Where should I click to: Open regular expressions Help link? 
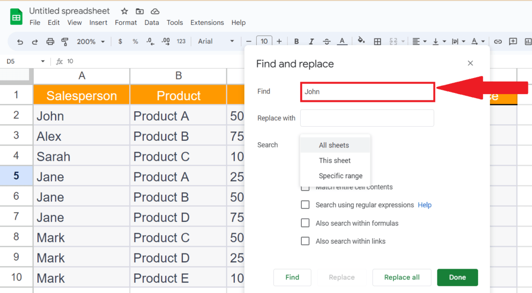click(x=424, y=205)
